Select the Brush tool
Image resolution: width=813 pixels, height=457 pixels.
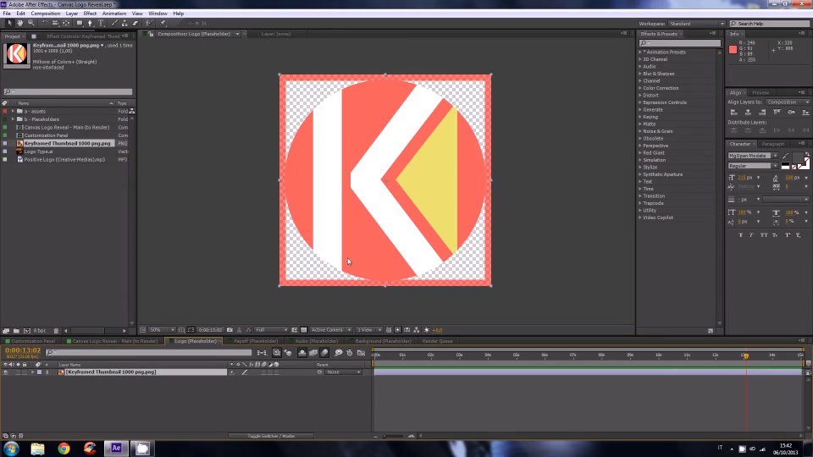point(114,24)
